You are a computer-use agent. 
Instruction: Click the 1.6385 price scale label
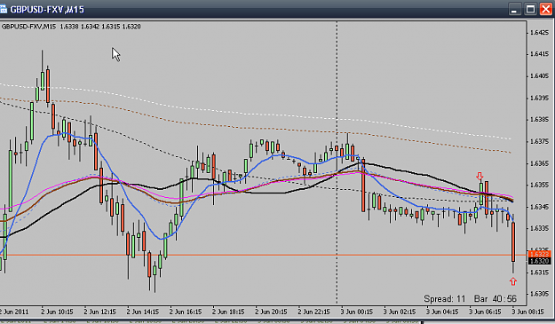click(539, 120)
